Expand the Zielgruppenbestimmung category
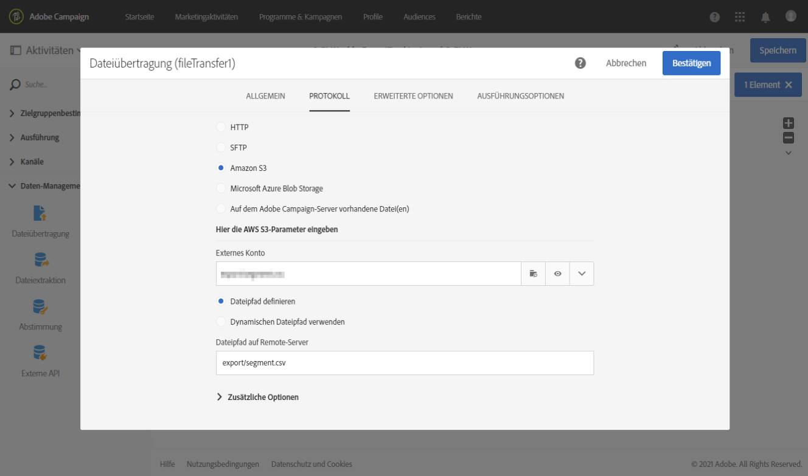This screenshot has width=808, height=476. pos(12,114)
